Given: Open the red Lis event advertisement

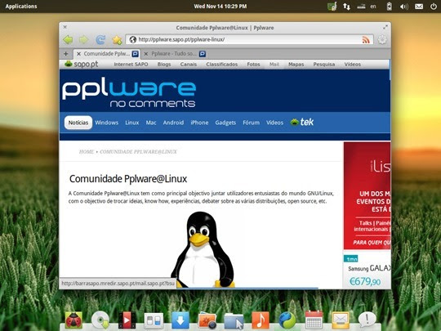Looking at the screenshot, I should [x=367, y=195].
